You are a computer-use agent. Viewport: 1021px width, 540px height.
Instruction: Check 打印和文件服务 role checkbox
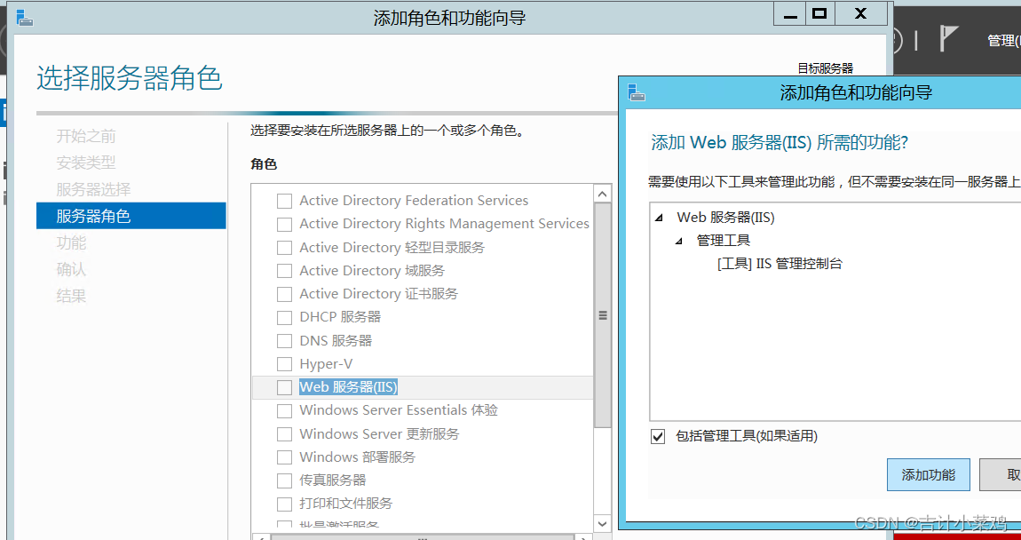(x=285, y=504)
